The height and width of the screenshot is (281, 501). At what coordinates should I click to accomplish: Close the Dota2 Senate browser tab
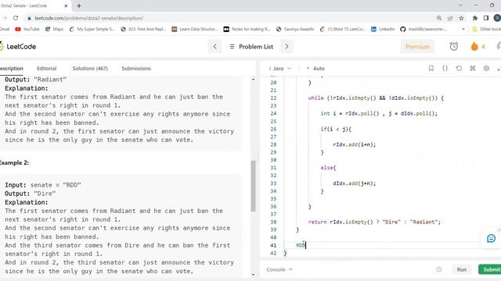click(x=66, y=5)
